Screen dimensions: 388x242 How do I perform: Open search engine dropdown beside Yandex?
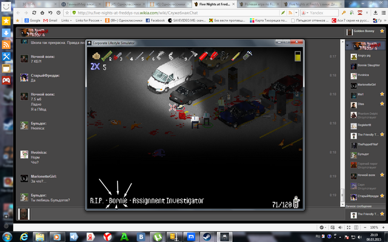point(307,13)
